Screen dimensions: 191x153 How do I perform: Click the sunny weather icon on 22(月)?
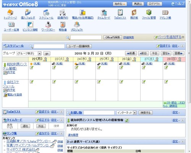click(31, 64)
